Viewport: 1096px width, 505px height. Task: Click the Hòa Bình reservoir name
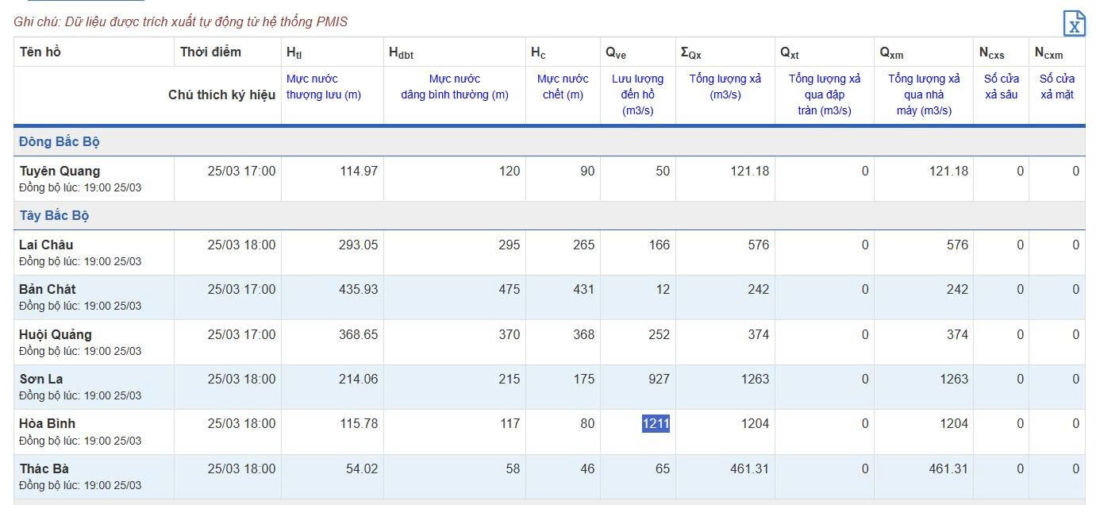48,424
